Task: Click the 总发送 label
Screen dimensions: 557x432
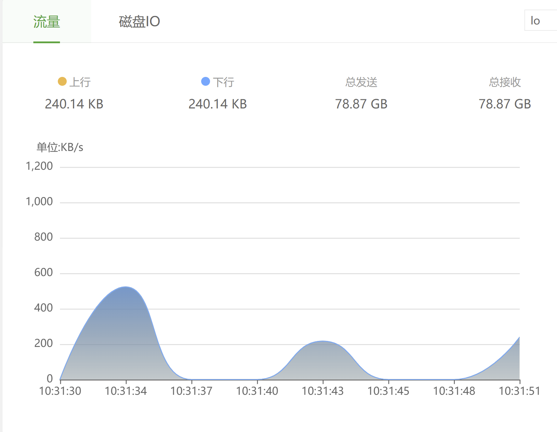Action: [361, 82]
